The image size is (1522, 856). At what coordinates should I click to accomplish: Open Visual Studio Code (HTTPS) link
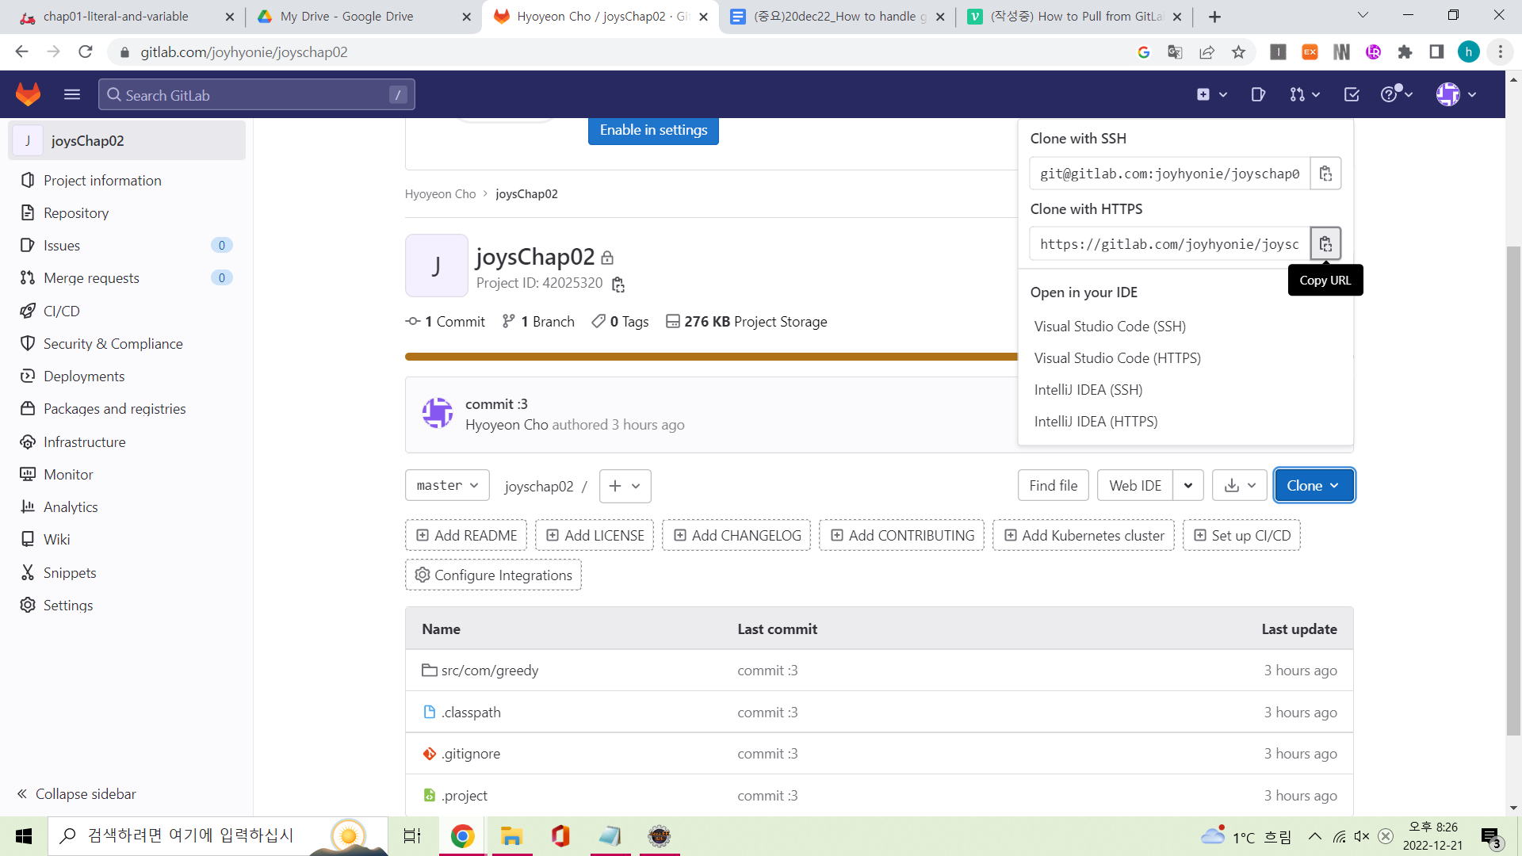pyautogui.click(x=1117, y=357)
